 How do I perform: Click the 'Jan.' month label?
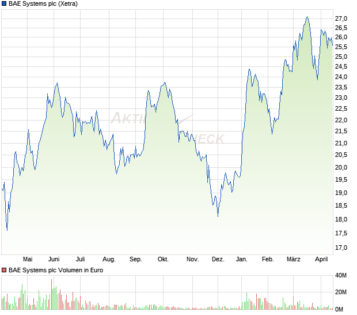(x=242, y=260)
